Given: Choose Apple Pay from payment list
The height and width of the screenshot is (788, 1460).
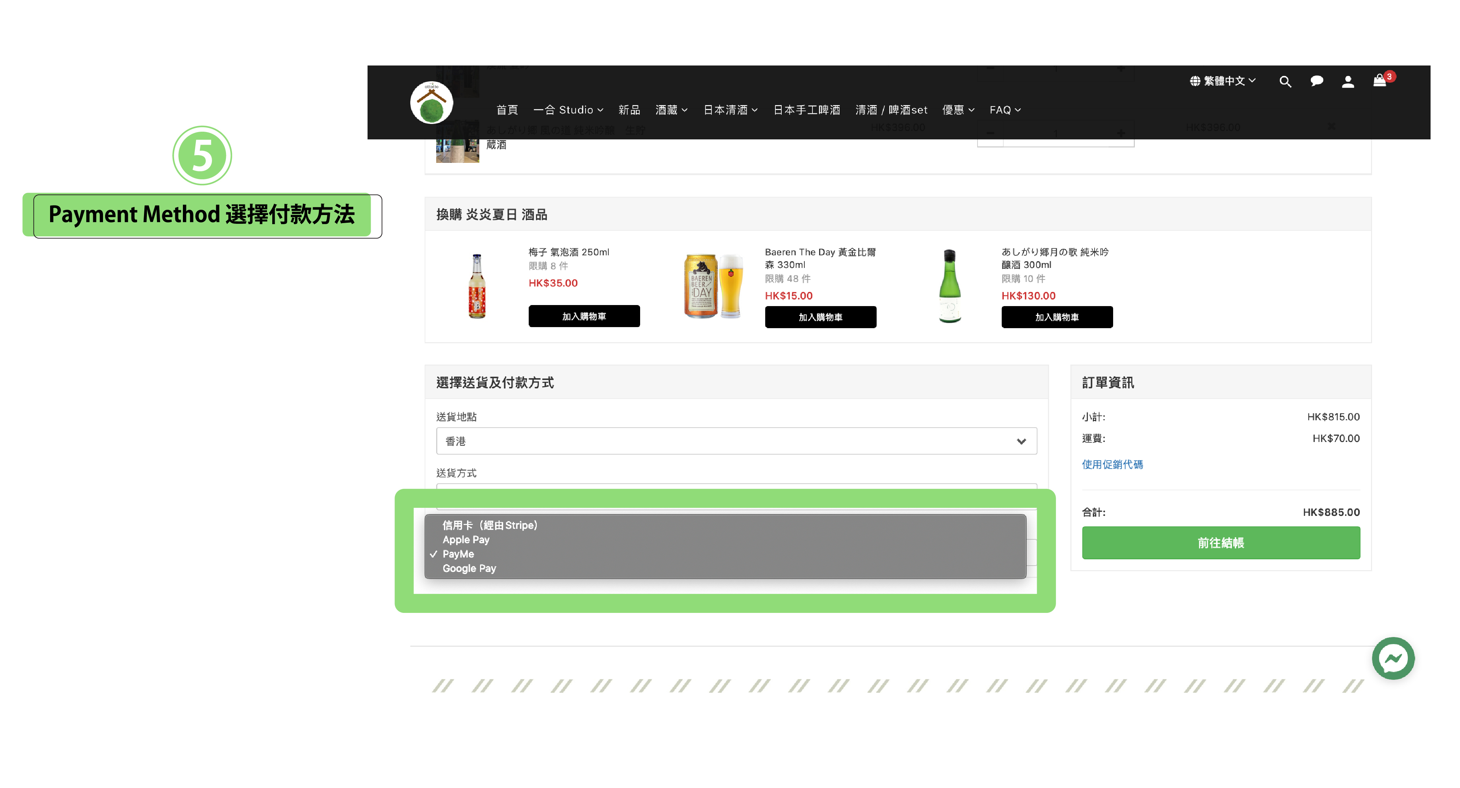Looking at the screenshot, I should [465, 539].
